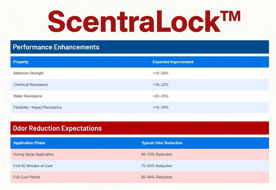Click the +20–25% improvement value
Viewport: 276px width, 190px height.
tap(161, 96)
